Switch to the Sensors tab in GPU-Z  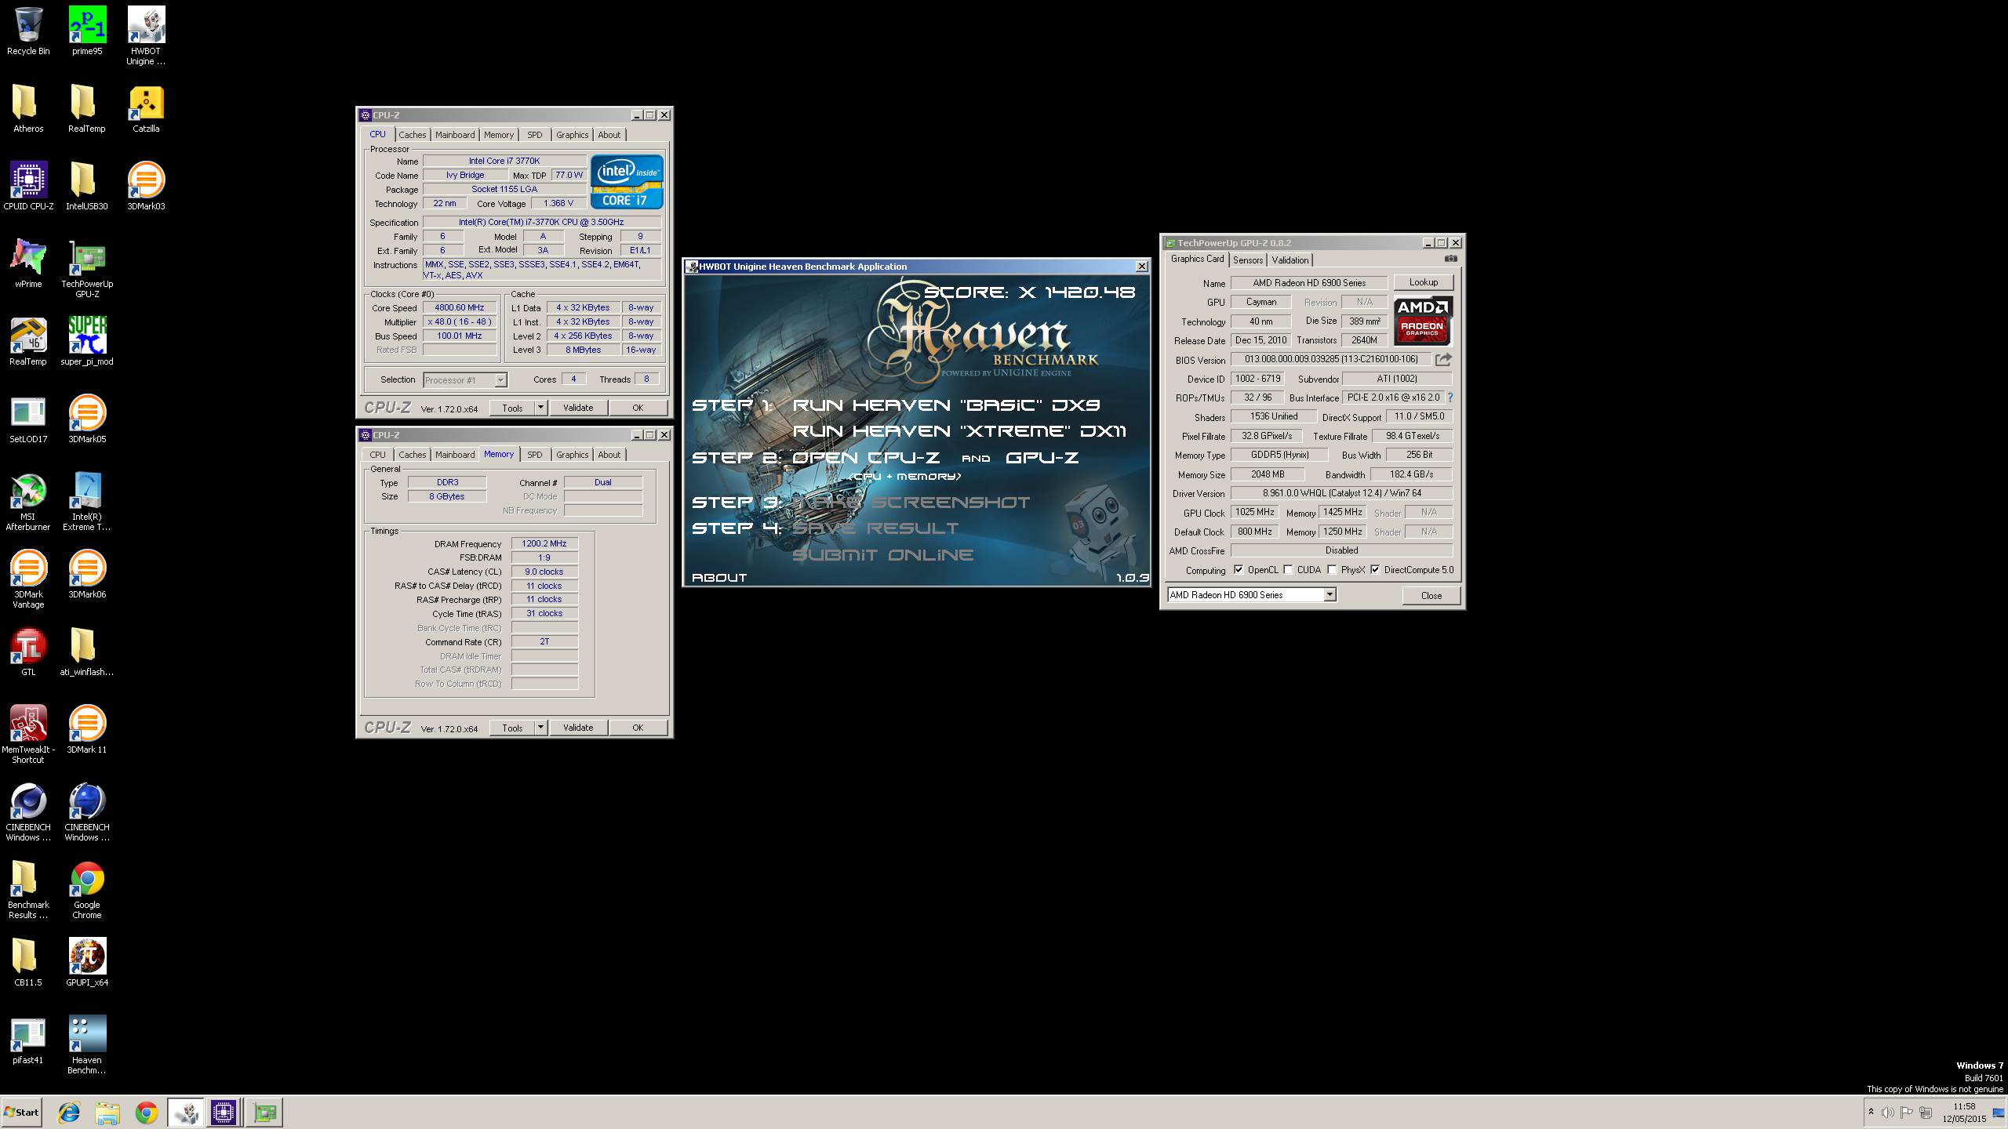1247,260
